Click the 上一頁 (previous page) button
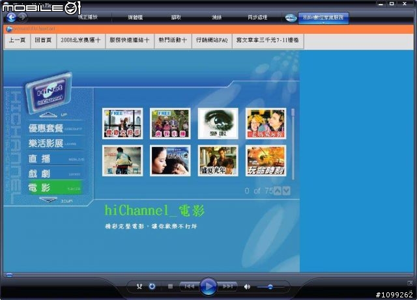The image size is (417, 300). tap(17, 40)
